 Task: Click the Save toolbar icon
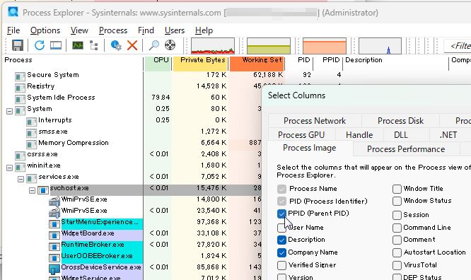click(18, 45)
